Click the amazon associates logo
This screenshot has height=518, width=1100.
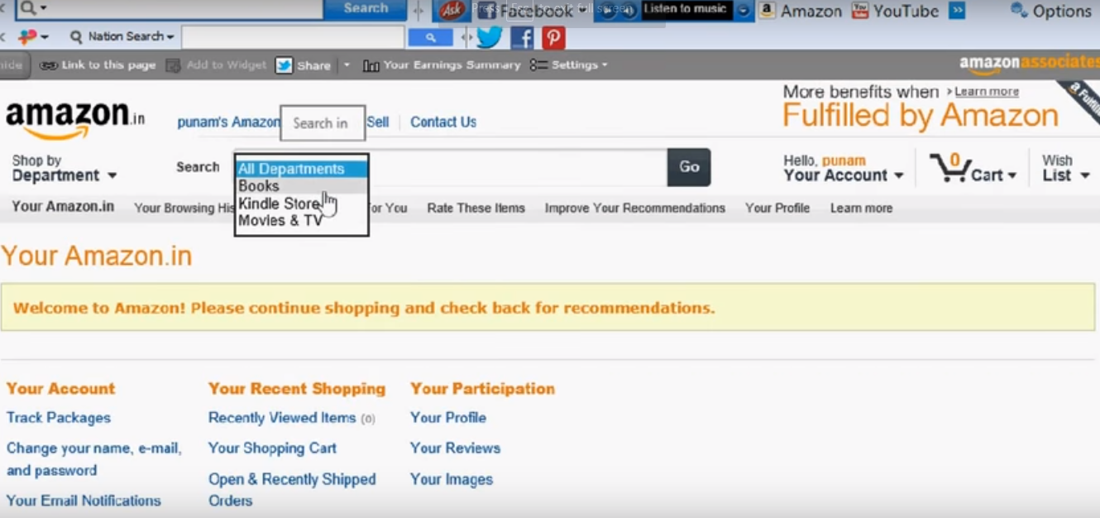(x=1030, y=65)
